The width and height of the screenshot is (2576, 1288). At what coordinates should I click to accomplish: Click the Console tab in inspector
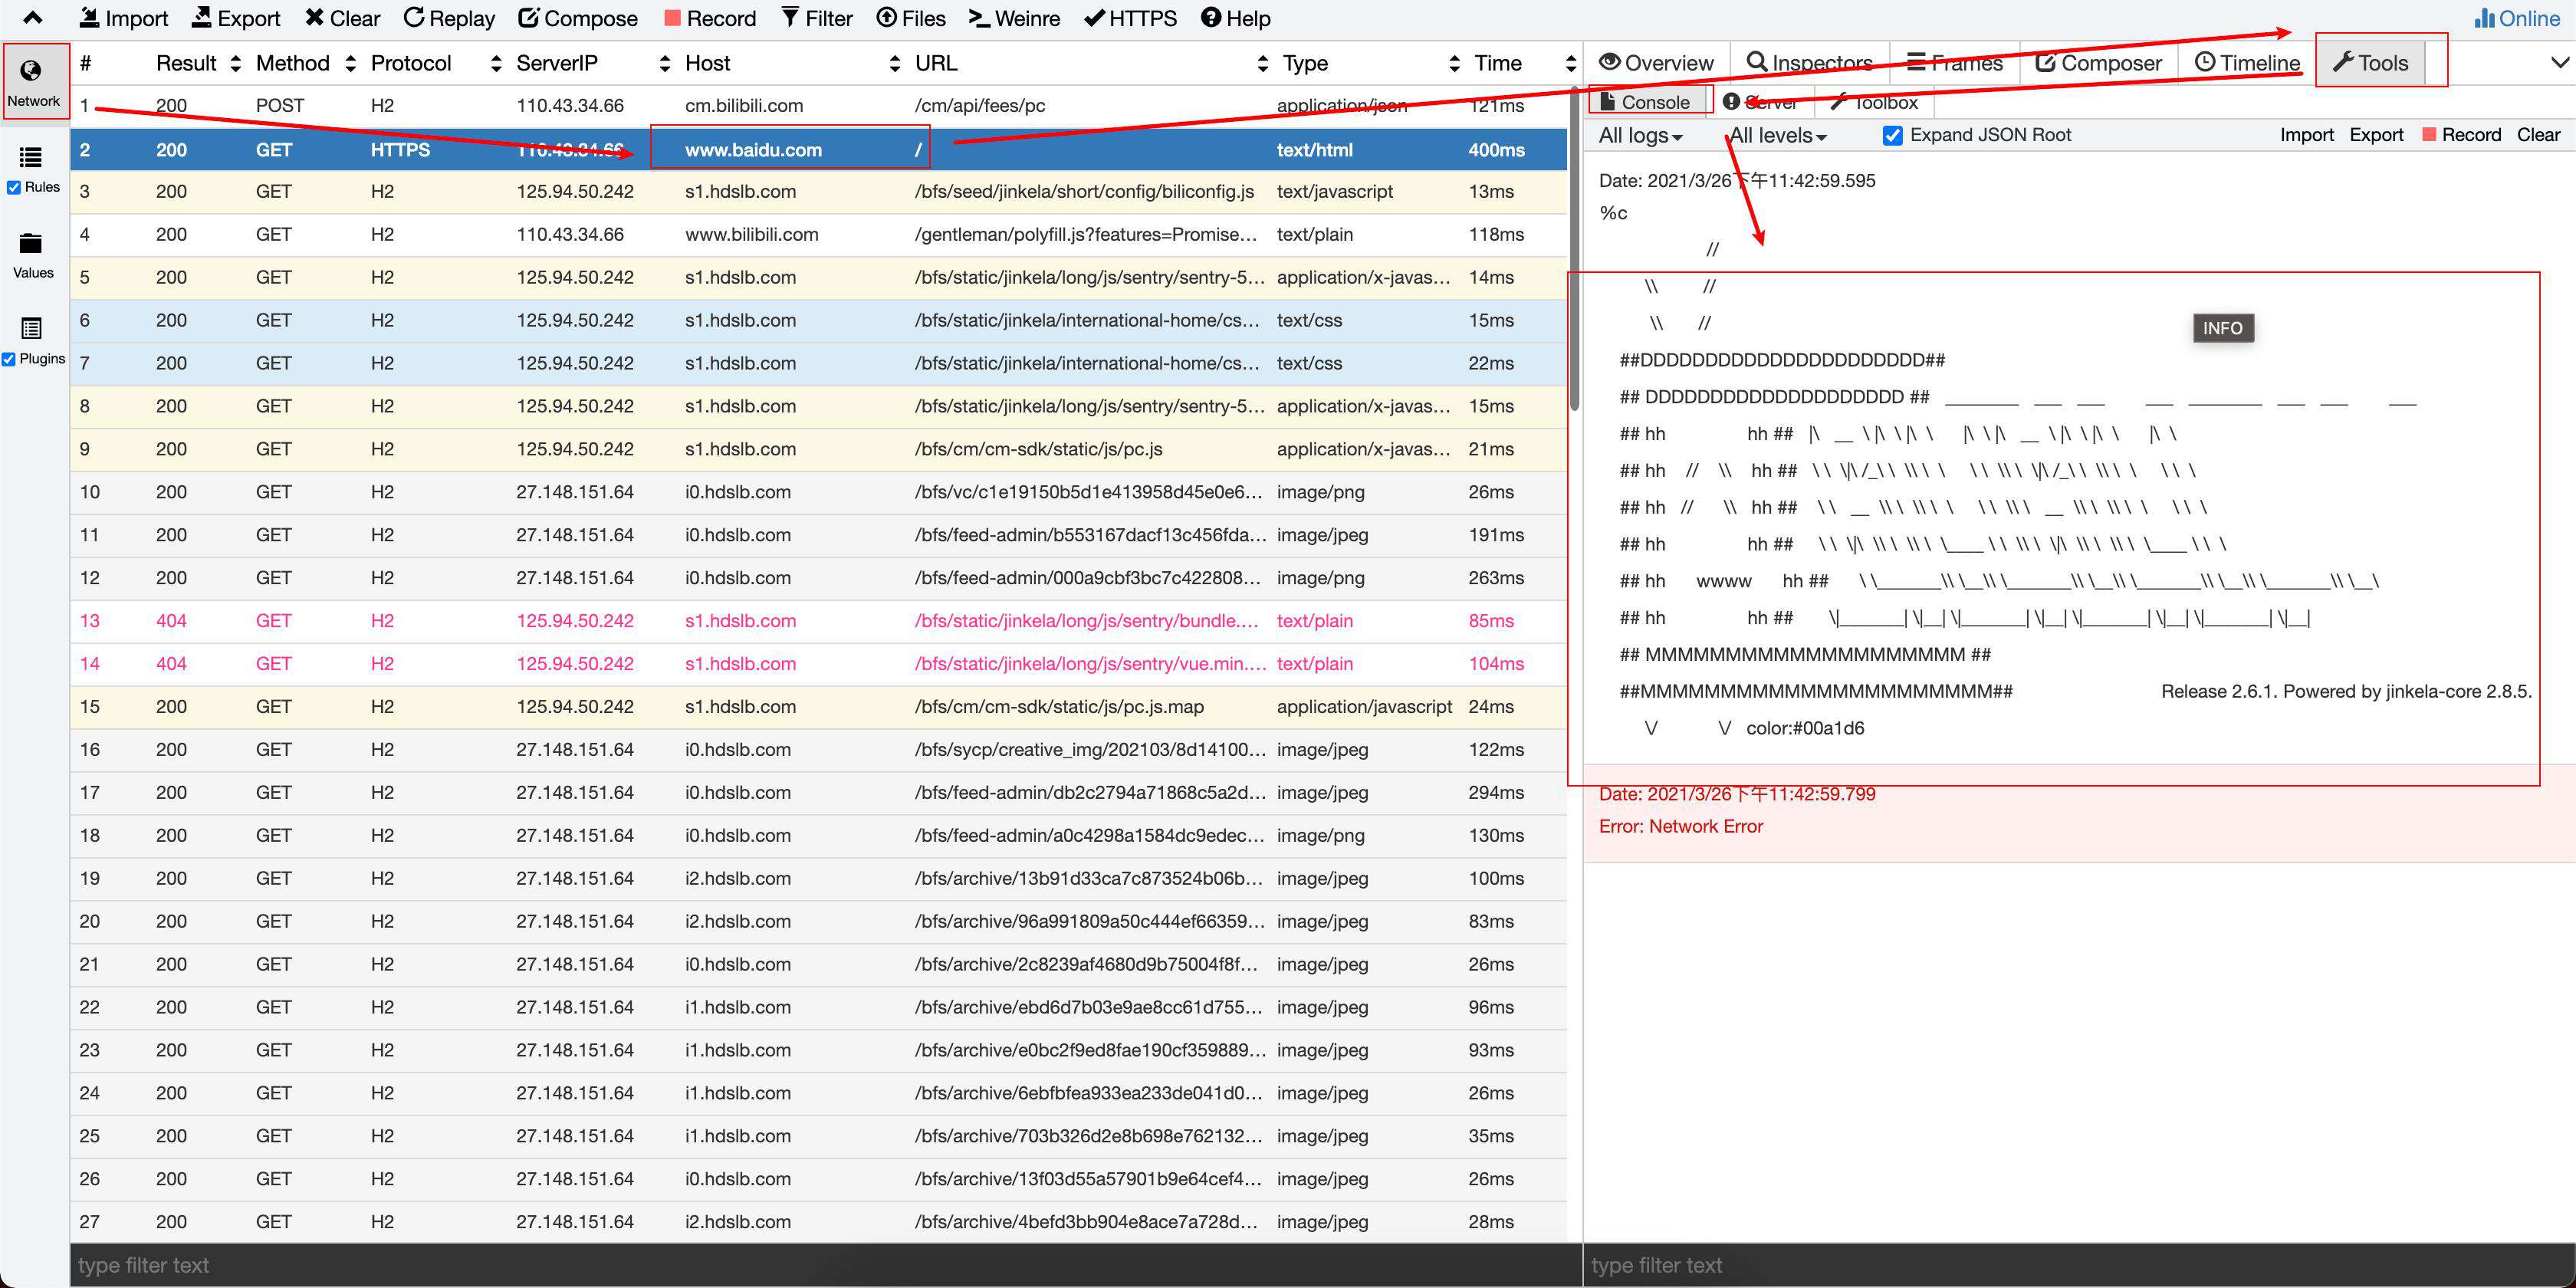tap(1644, 100)
